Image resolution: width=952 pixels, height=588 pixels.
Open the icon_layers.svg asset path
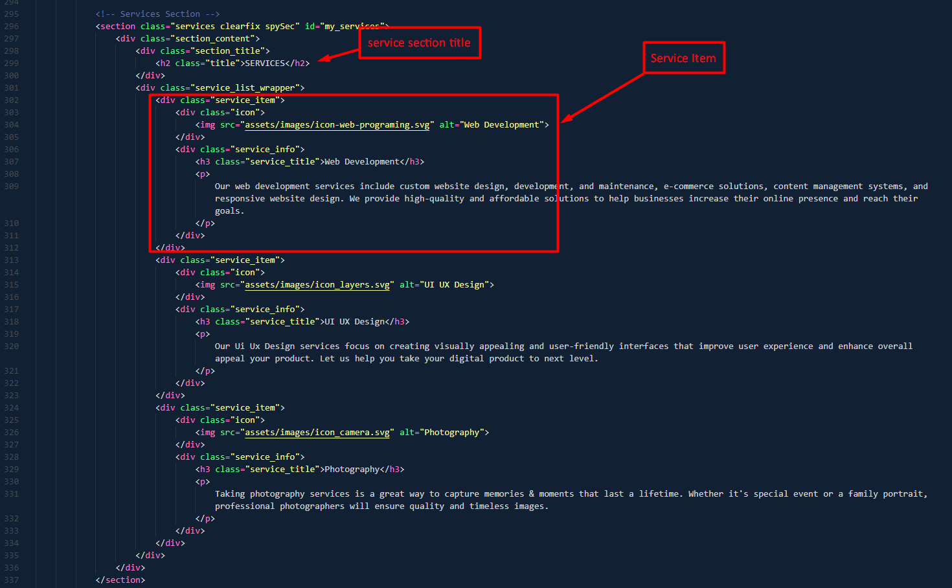point(317,284)
